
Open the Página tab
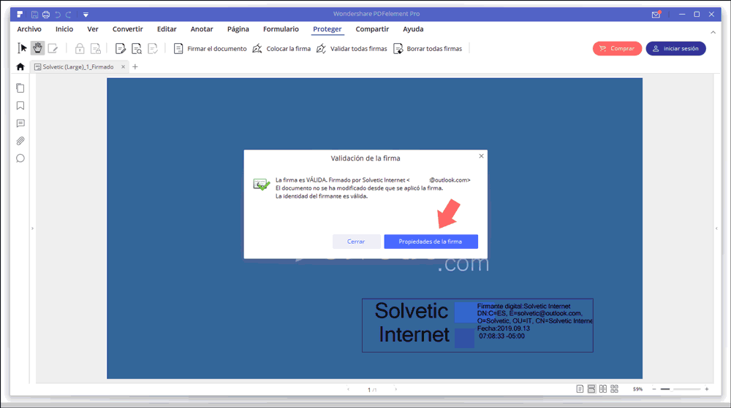[238, 29]
